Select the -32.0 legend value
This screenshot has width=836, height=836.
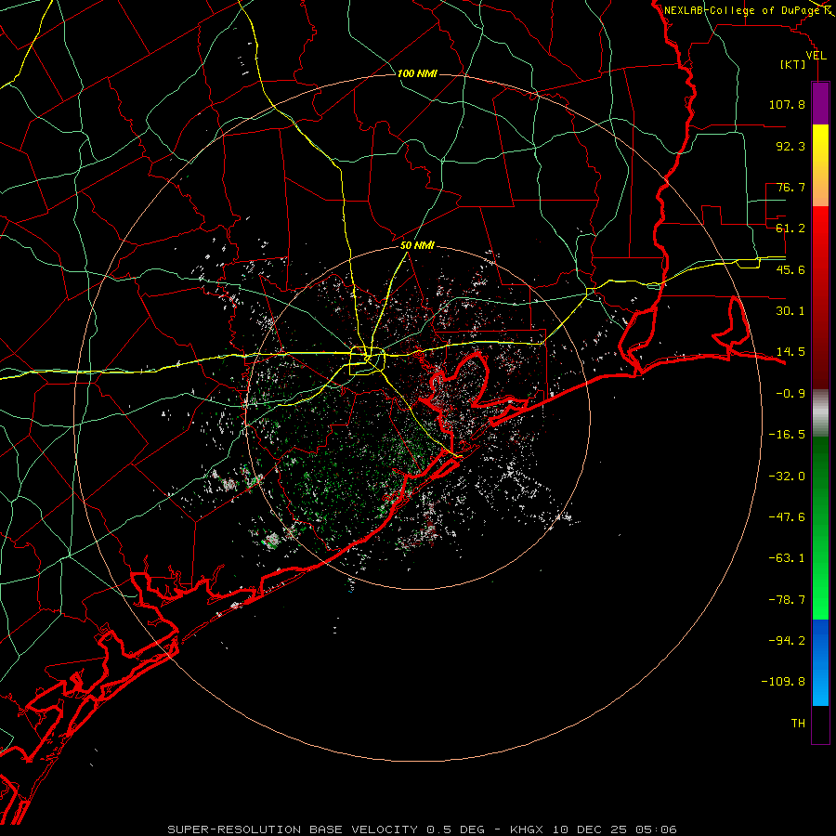click(787, 477)
